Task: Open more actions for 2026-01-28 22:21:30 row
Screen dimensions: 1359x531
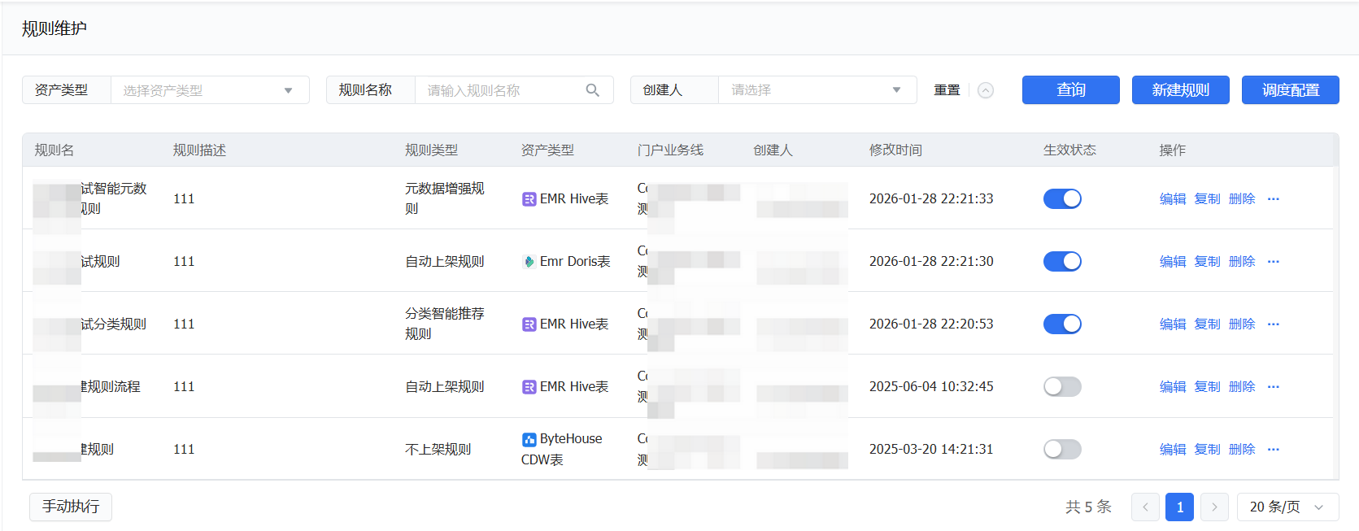Action: point(1274,262)
